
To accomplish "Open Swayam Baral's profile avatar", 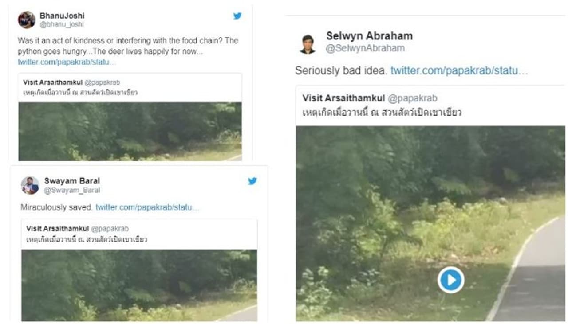I will point(30,185).
